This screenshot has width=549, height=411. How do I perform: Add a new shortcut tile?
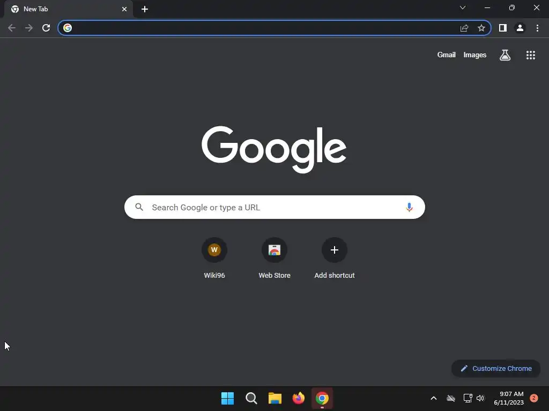coord(335,258)
